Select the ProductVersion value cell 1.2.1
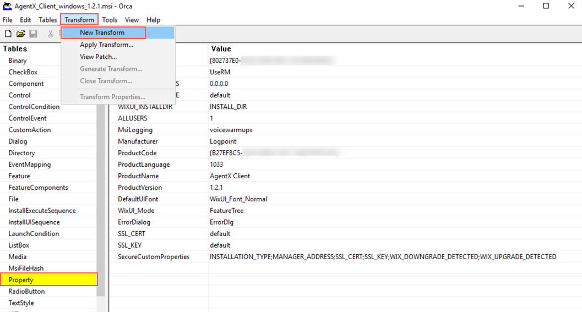582x312 pixels. click(217, 188)
